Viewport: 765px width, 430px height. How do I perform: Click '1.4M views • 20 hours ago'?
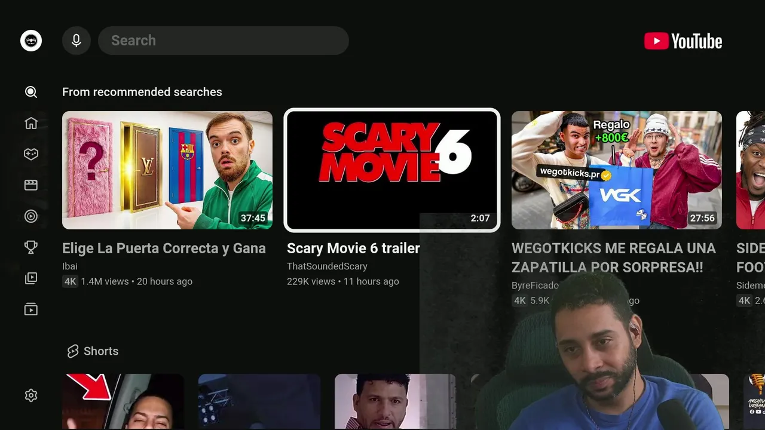point(137,281)
